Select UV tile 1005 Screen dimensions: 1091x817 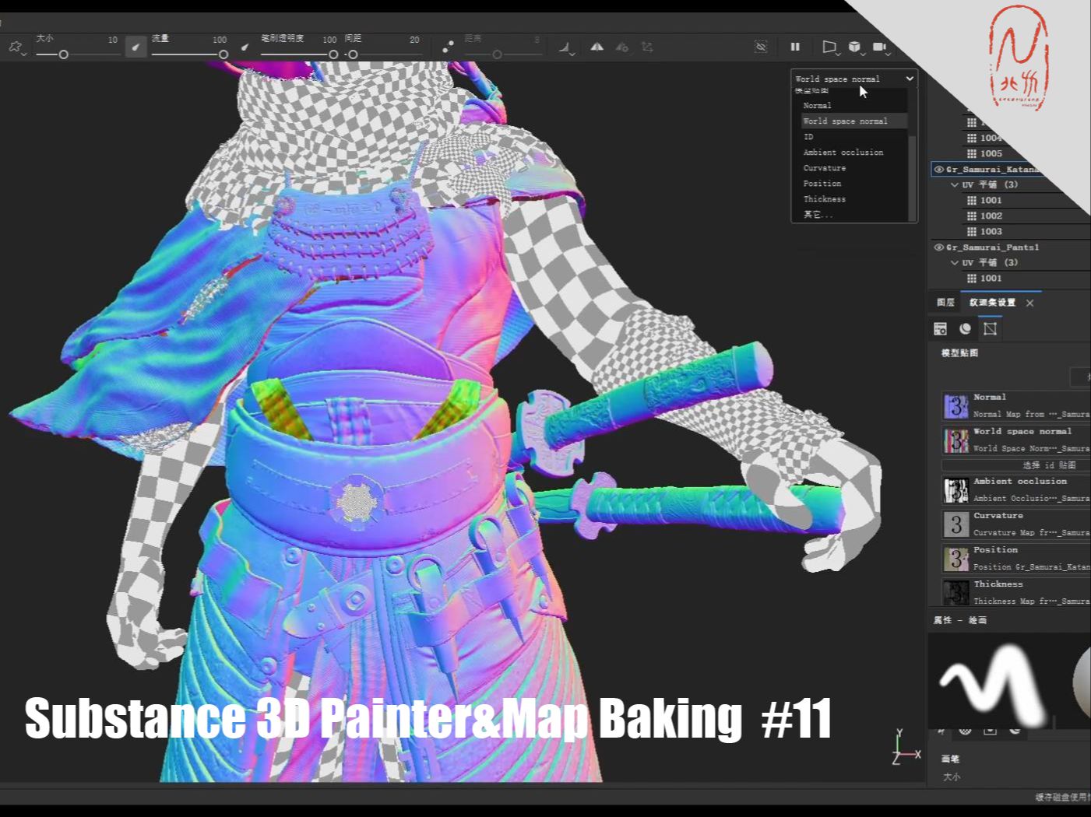pyautogui.click(x=985, y=153)
